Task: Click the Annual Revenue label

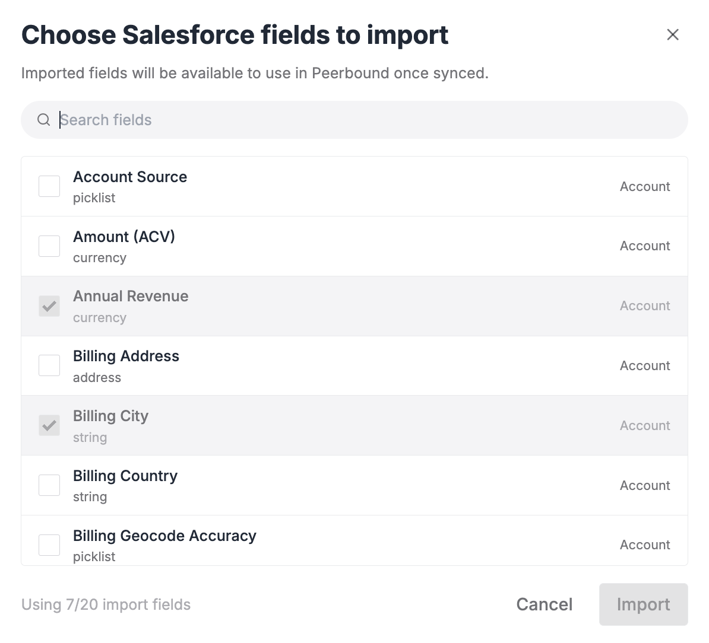Action: point(131,296)
